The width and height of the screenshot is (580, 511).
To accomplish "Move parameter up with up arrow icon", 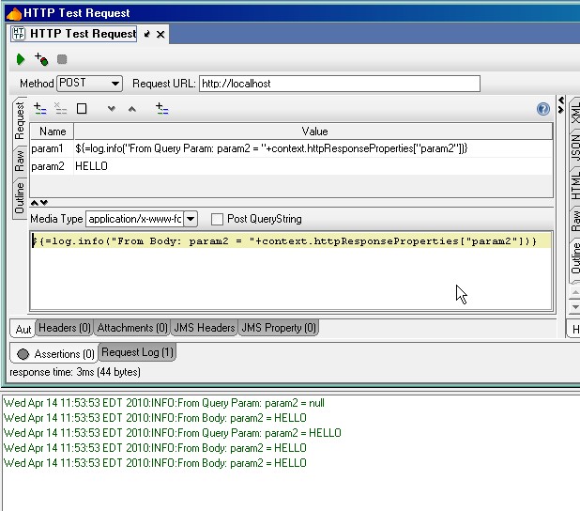I will pyautogui.click(x=132, y=109).
